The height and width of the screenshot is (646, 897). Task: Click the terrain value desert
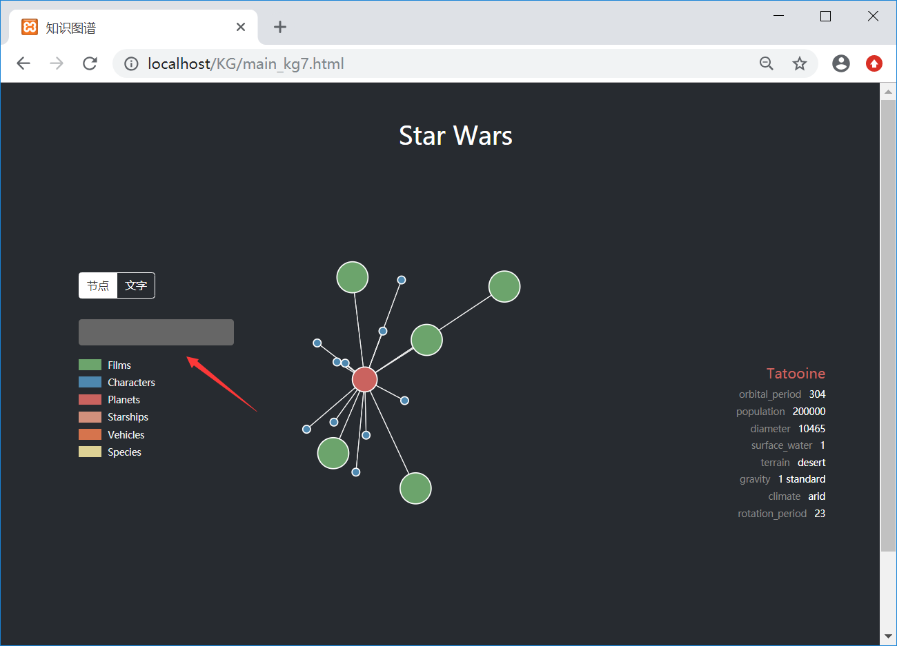(811, 463)
